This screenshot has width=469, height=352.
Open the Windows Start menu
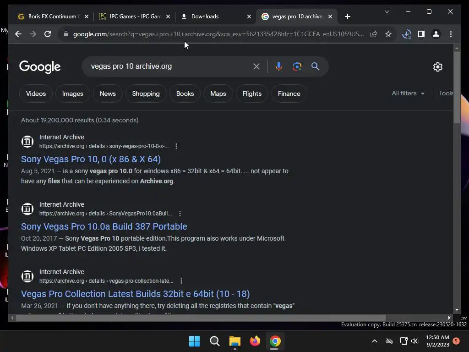[x=194, y=341]
